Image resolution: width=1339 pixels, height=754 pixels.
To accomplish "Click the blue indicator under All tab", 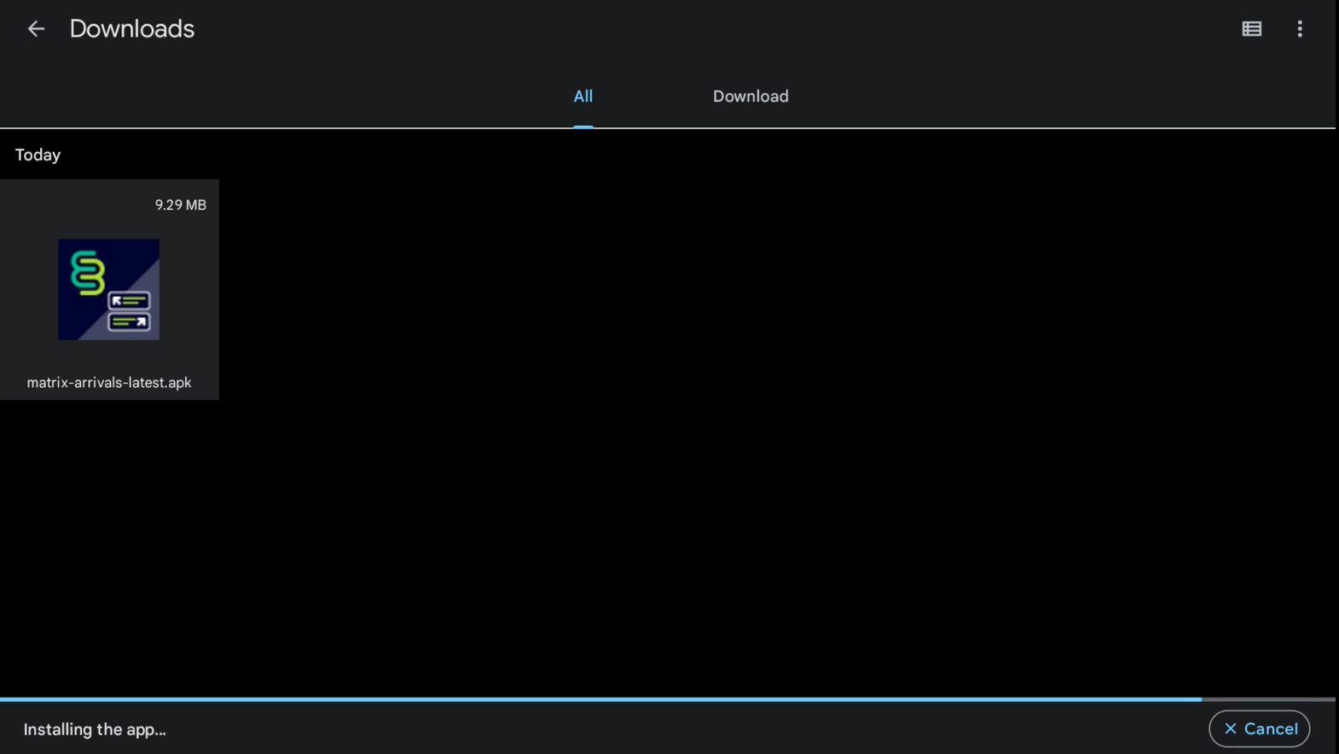I will pyautogui.click(x=583, y=126).
